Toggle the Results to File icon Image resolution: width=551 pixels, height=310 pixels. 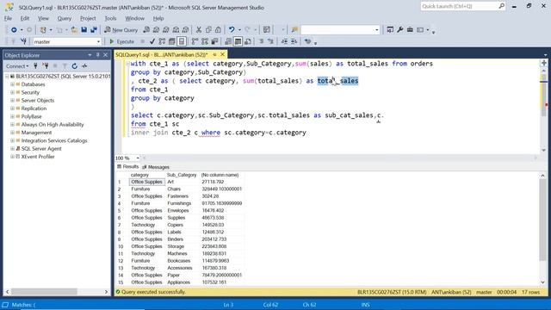tap(248, 41)
